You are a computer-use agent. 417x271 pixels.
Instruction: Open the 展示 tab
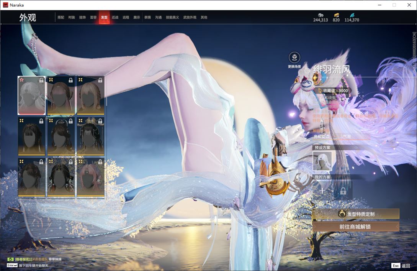(137, 17)
